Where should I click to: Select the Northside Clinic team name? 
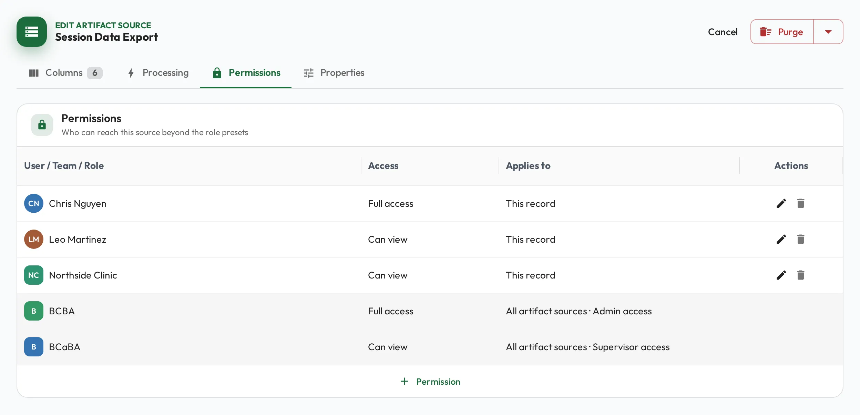83,275
